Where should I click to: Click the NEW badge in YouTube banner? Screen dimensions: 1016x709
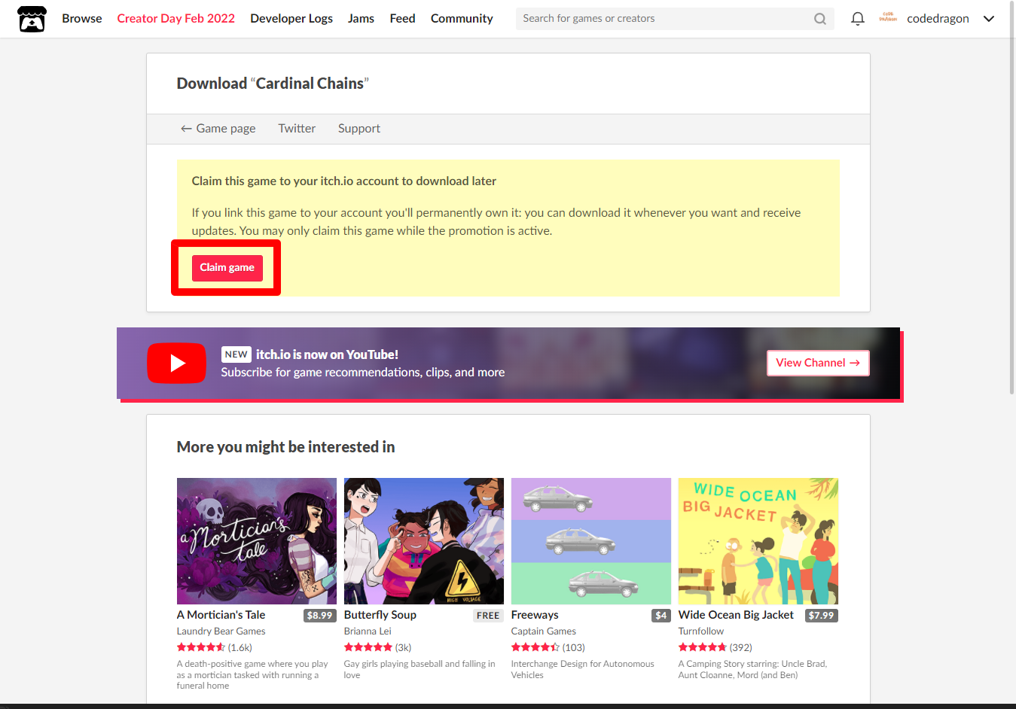click(x=236, y=354)
